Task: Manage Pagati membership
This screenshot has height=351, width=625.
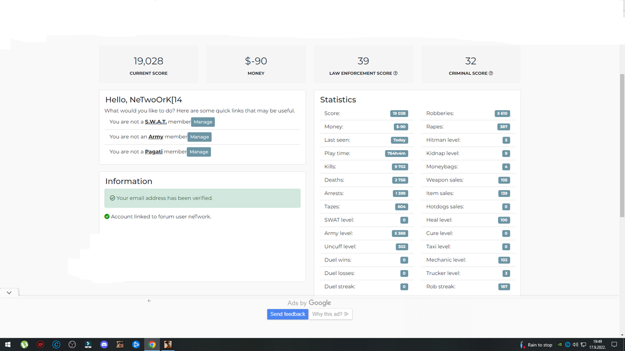Action: pos(199,152)
